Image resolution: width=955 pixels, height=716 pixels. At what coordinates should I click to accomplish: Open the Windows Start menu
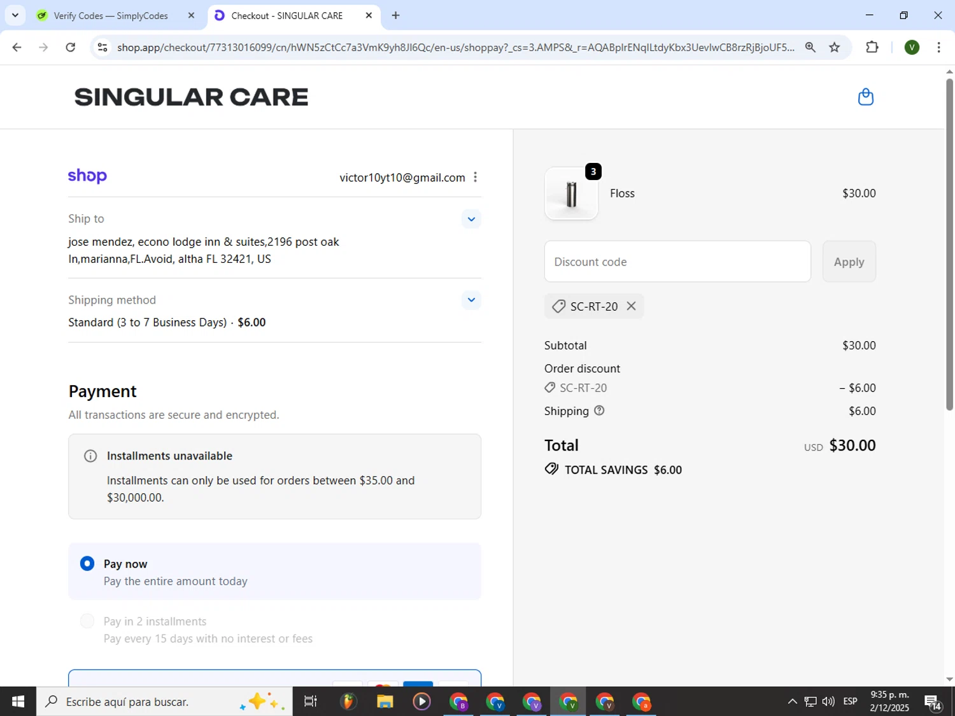[18, 701]
